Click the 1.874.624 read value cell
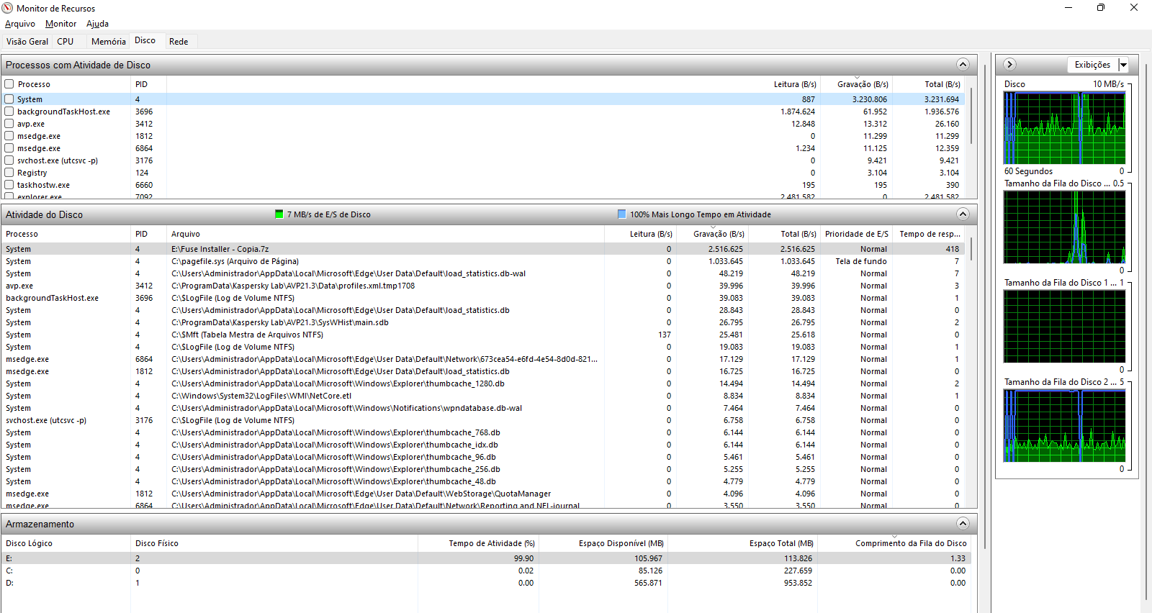This screenshot has width=1152, height=613. click(x=798, y=112)
